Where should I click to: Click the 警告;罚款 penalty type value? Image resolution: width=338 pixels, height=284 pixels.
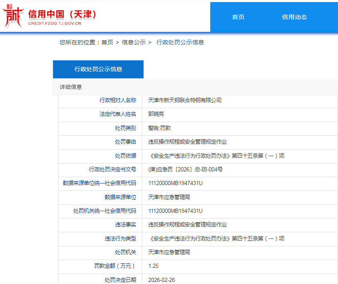[x=159, y=128]
